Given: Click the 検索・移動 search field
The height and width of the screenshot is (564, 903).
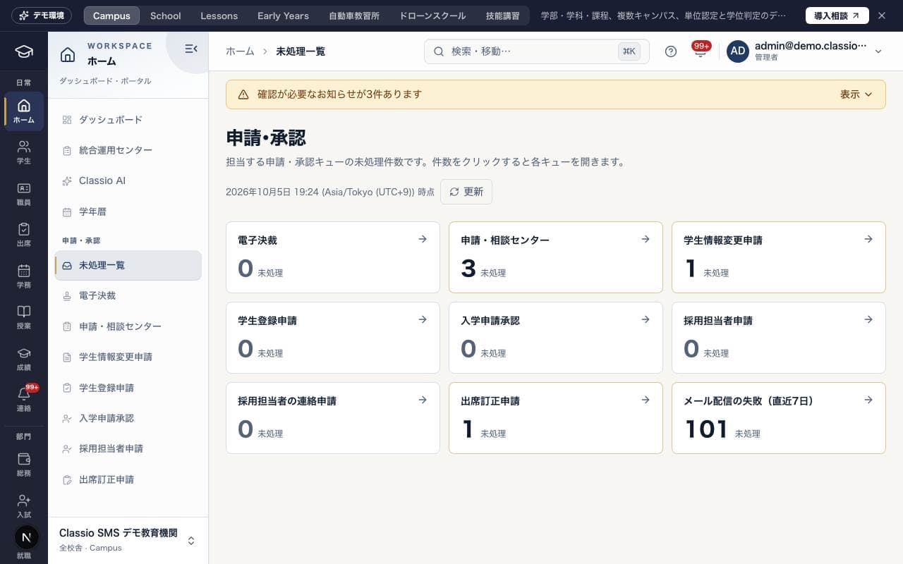Looking at the screenshot, I should click(536, 51).
